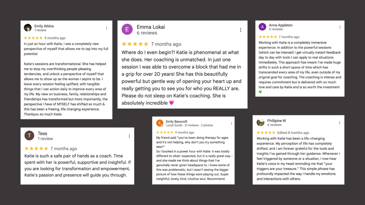This screenshot has width=365, height=205.
Task: Click Anna Appleton's purple A avatar
Action: 262,27
